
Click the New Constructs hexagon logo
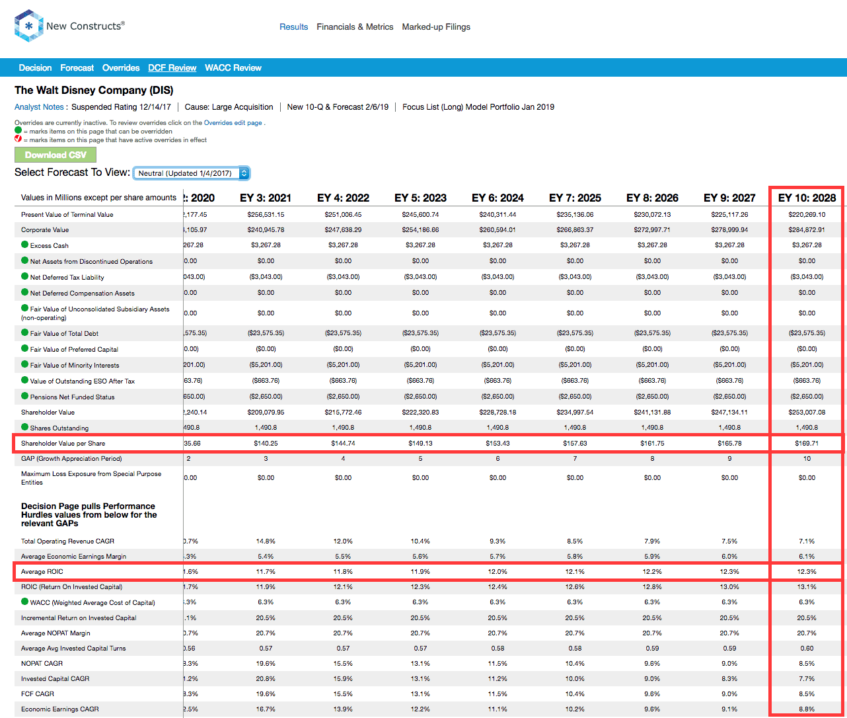coord(28,26)
